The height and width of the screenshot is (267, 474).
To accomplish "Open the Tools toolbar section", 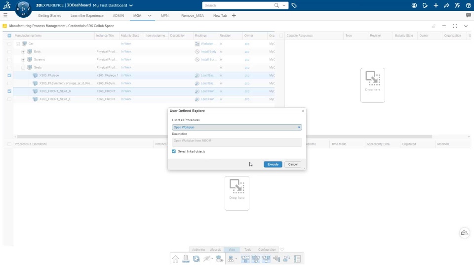I will tap(247, 250).
